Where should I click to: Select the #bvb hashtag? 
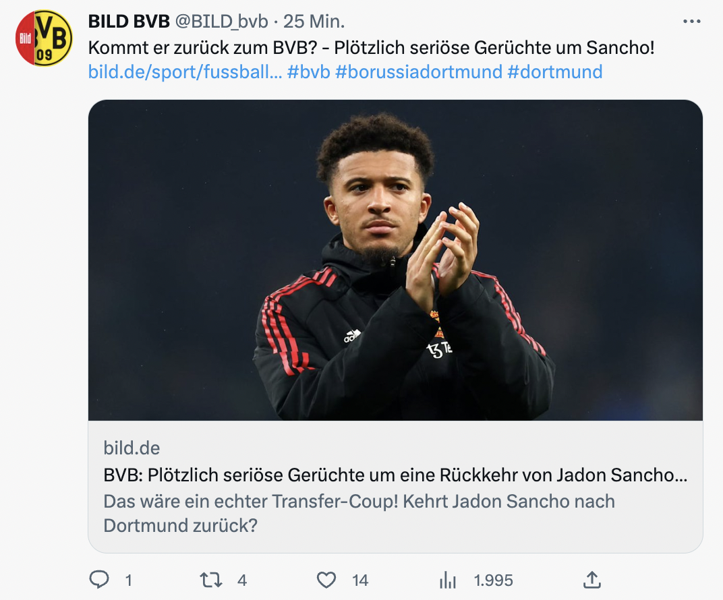[308, 71]
